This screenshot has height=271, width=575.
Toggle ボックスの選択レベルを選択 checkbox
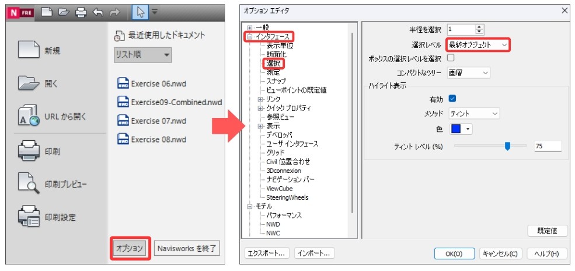click(451, 58)
